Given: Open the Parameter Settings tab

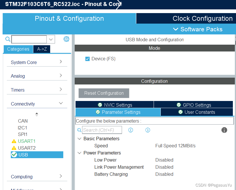Looking at the screenshot, I should click(118, 112).
